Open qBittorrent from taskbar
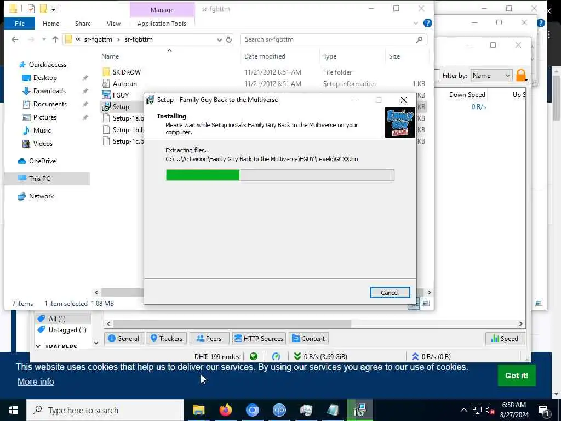 [x=279, y=410]
